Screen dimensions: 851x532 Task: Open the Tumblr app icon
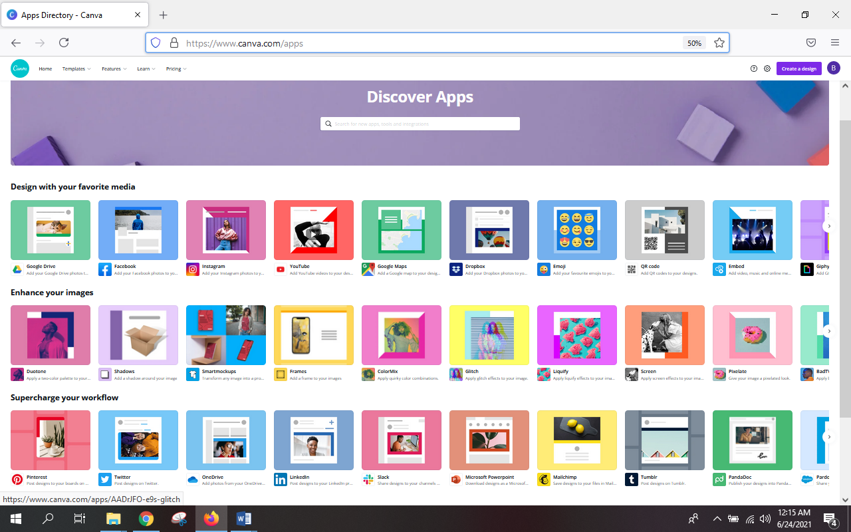[632, 479]
